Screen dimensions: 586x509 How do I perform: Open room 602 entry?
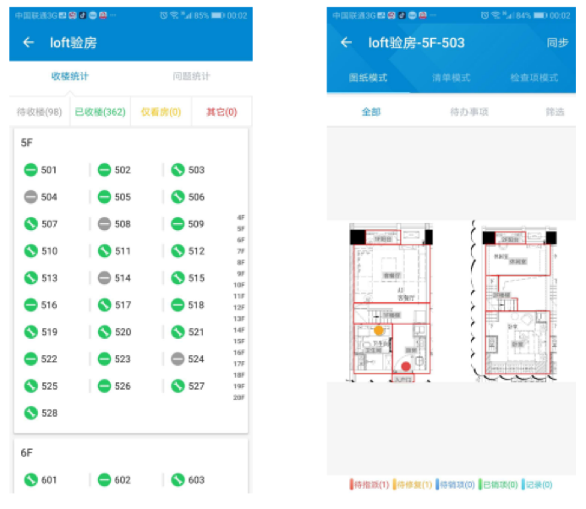point(114,480)
